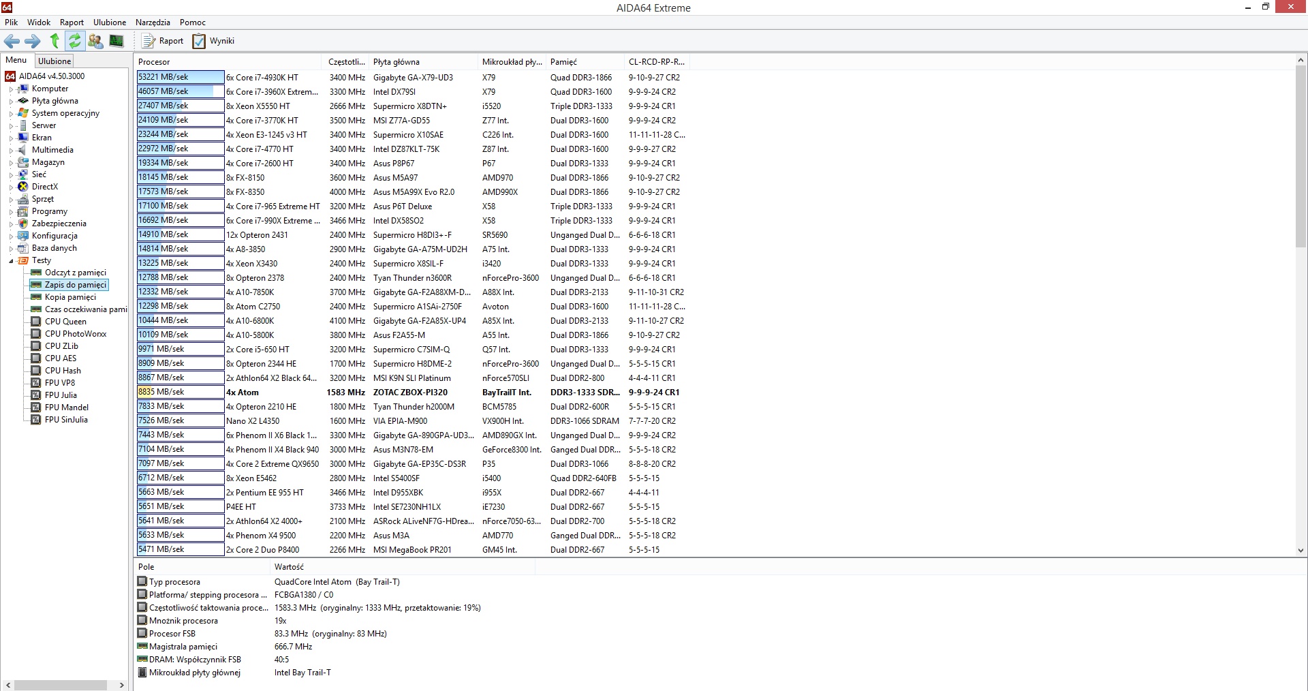Select the CPU PhotoWorxx benchmark icon

coord(36,334)
